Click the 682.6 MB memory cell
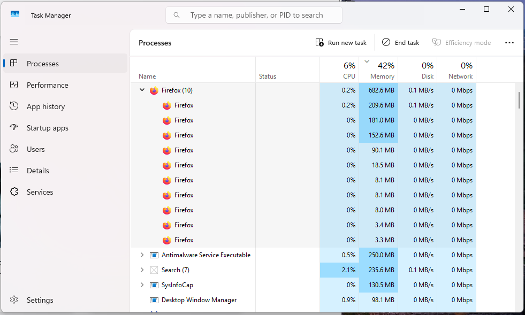Viewport: 525px width, 315px height. (x=378, y=90)
